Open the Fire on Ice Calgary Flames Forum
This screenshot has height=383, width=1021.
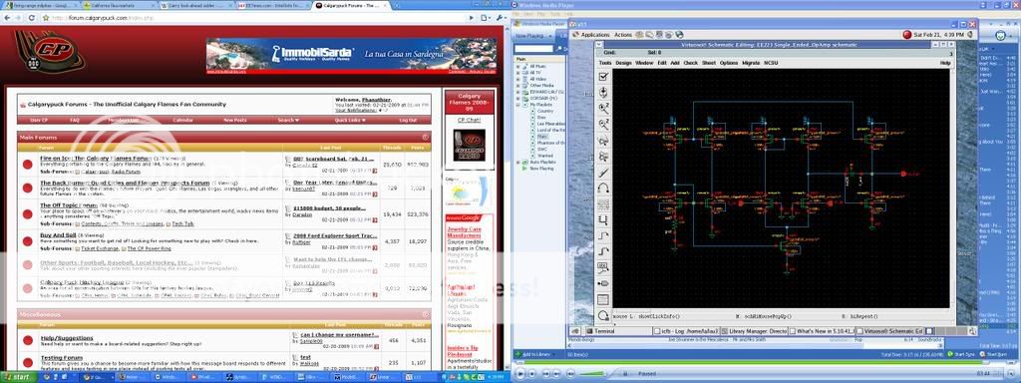[x=95, y=159]
